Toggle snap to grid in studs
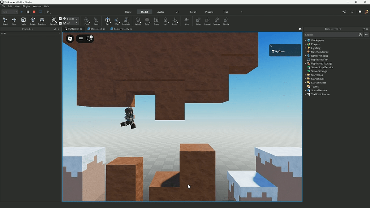The image size is (370, 208). coord(60,19)
